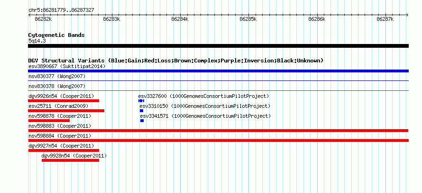Click the 86287k ruler position

[385, 19]
